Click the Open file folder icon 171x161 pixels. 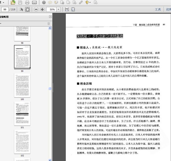coord(13,3)
